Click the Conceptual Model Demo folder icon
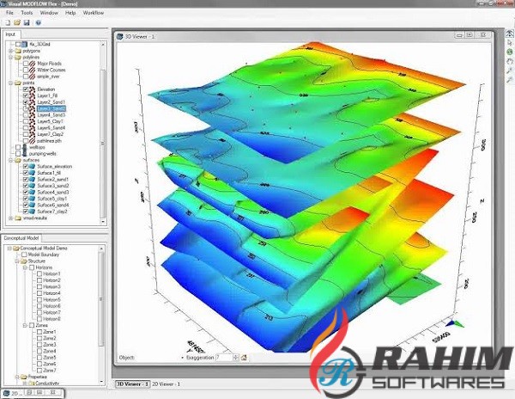 tap(16, 248)
